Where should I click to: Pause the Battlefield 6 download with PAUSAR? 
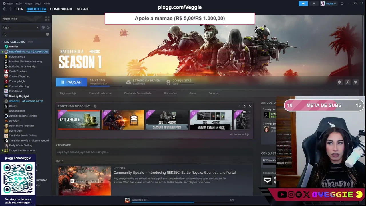[71, 82]
